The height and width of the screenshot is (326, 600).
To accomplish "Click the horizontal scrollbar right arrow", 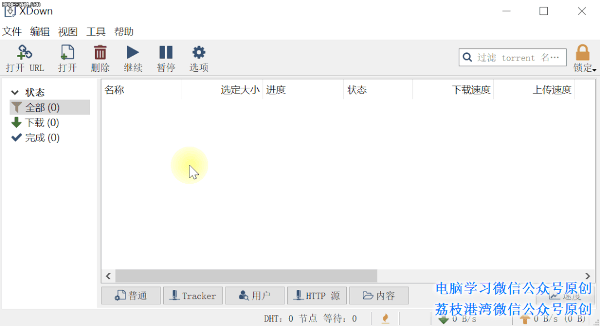I will pyautogui.click(x=588, y=276).
